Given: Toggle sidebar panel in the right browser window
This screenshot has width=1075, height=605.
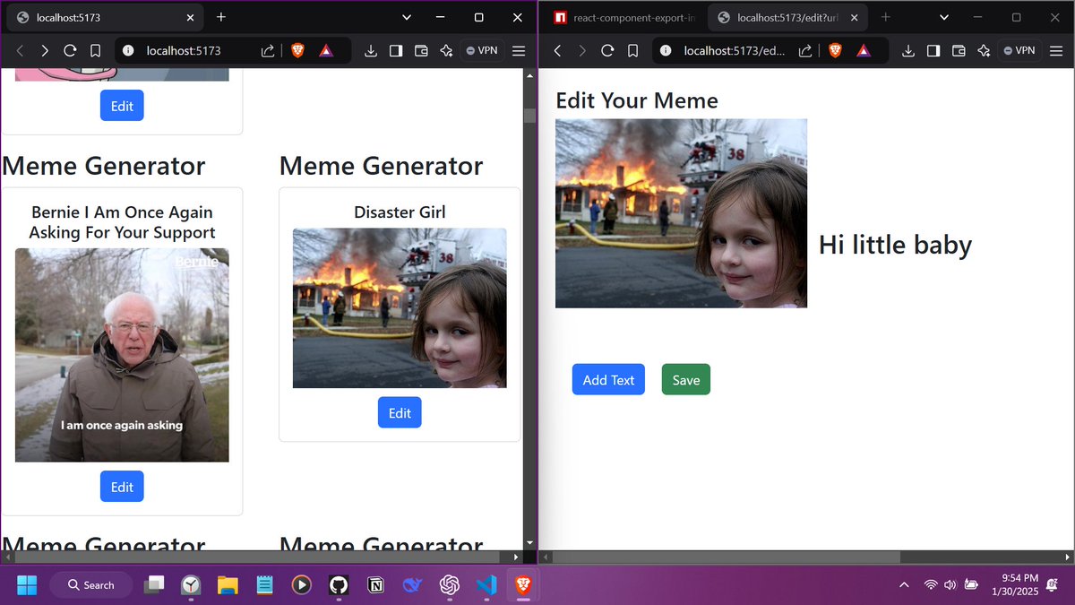Looking at the screenshot, I should (933, 51).
